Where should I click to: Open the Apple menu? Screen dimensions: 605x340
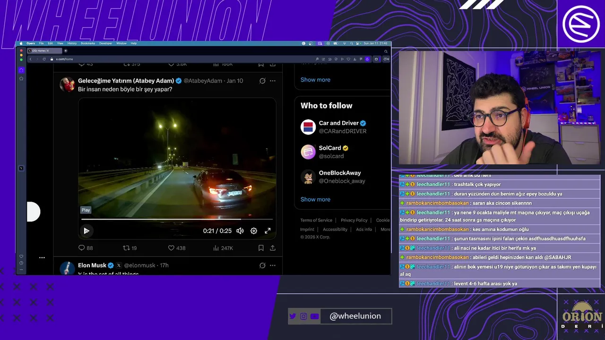click(21, 43)
